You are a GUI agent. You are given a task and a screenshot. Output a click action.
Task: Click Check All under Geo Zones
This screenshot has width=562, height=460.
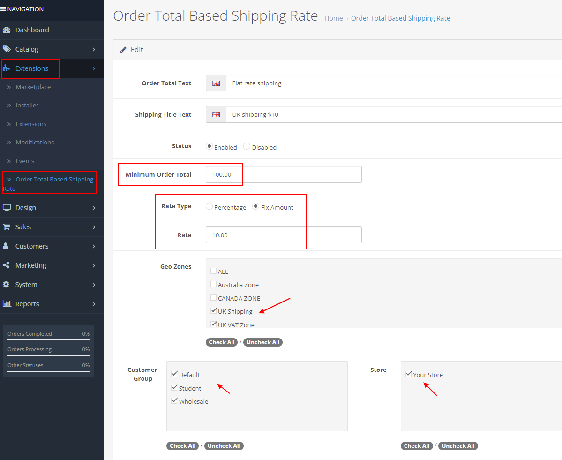point(221,342)
